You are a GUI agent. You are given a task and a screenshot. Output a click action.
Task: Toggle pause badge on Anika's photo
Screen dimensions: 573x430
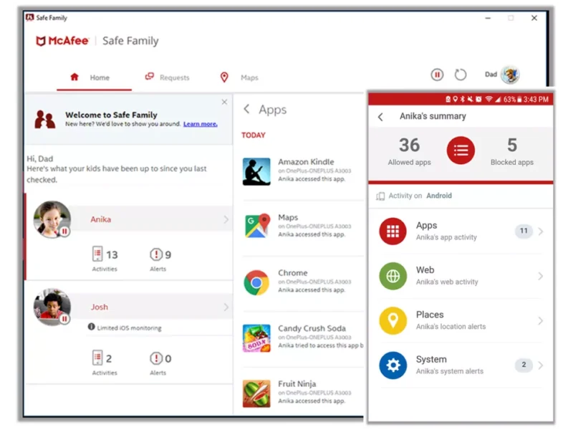[x=64, y=231]
